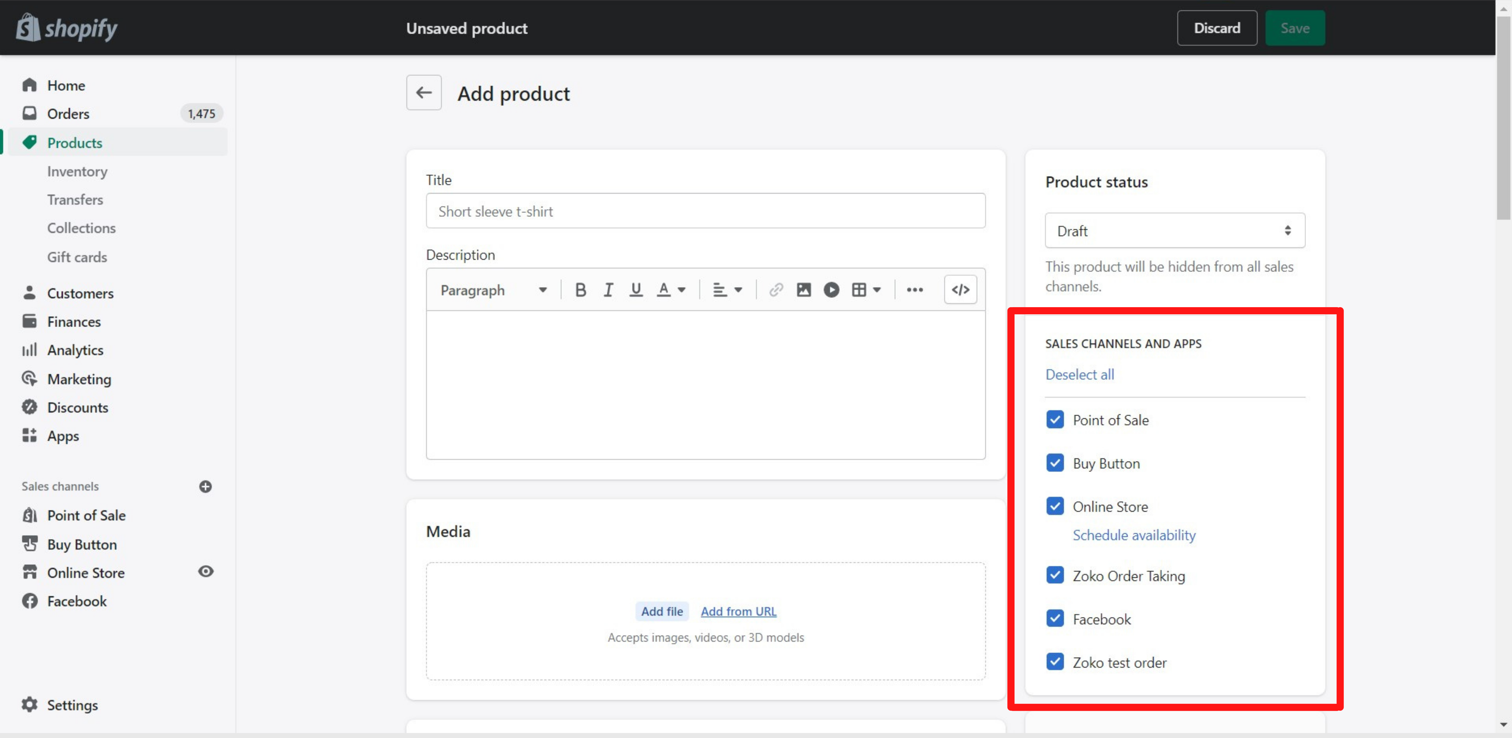Viewport: 1512px width, 738px height.
Task: Open the Product status Draft dropdown
Action: (1175, 231)
